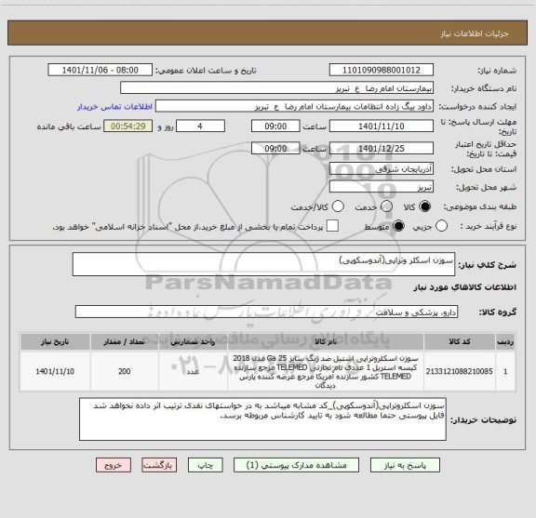This screenshot has height=518, width=536.
Task: Click the response deadline date 1401/11/10 field
Action: [382, 126]
